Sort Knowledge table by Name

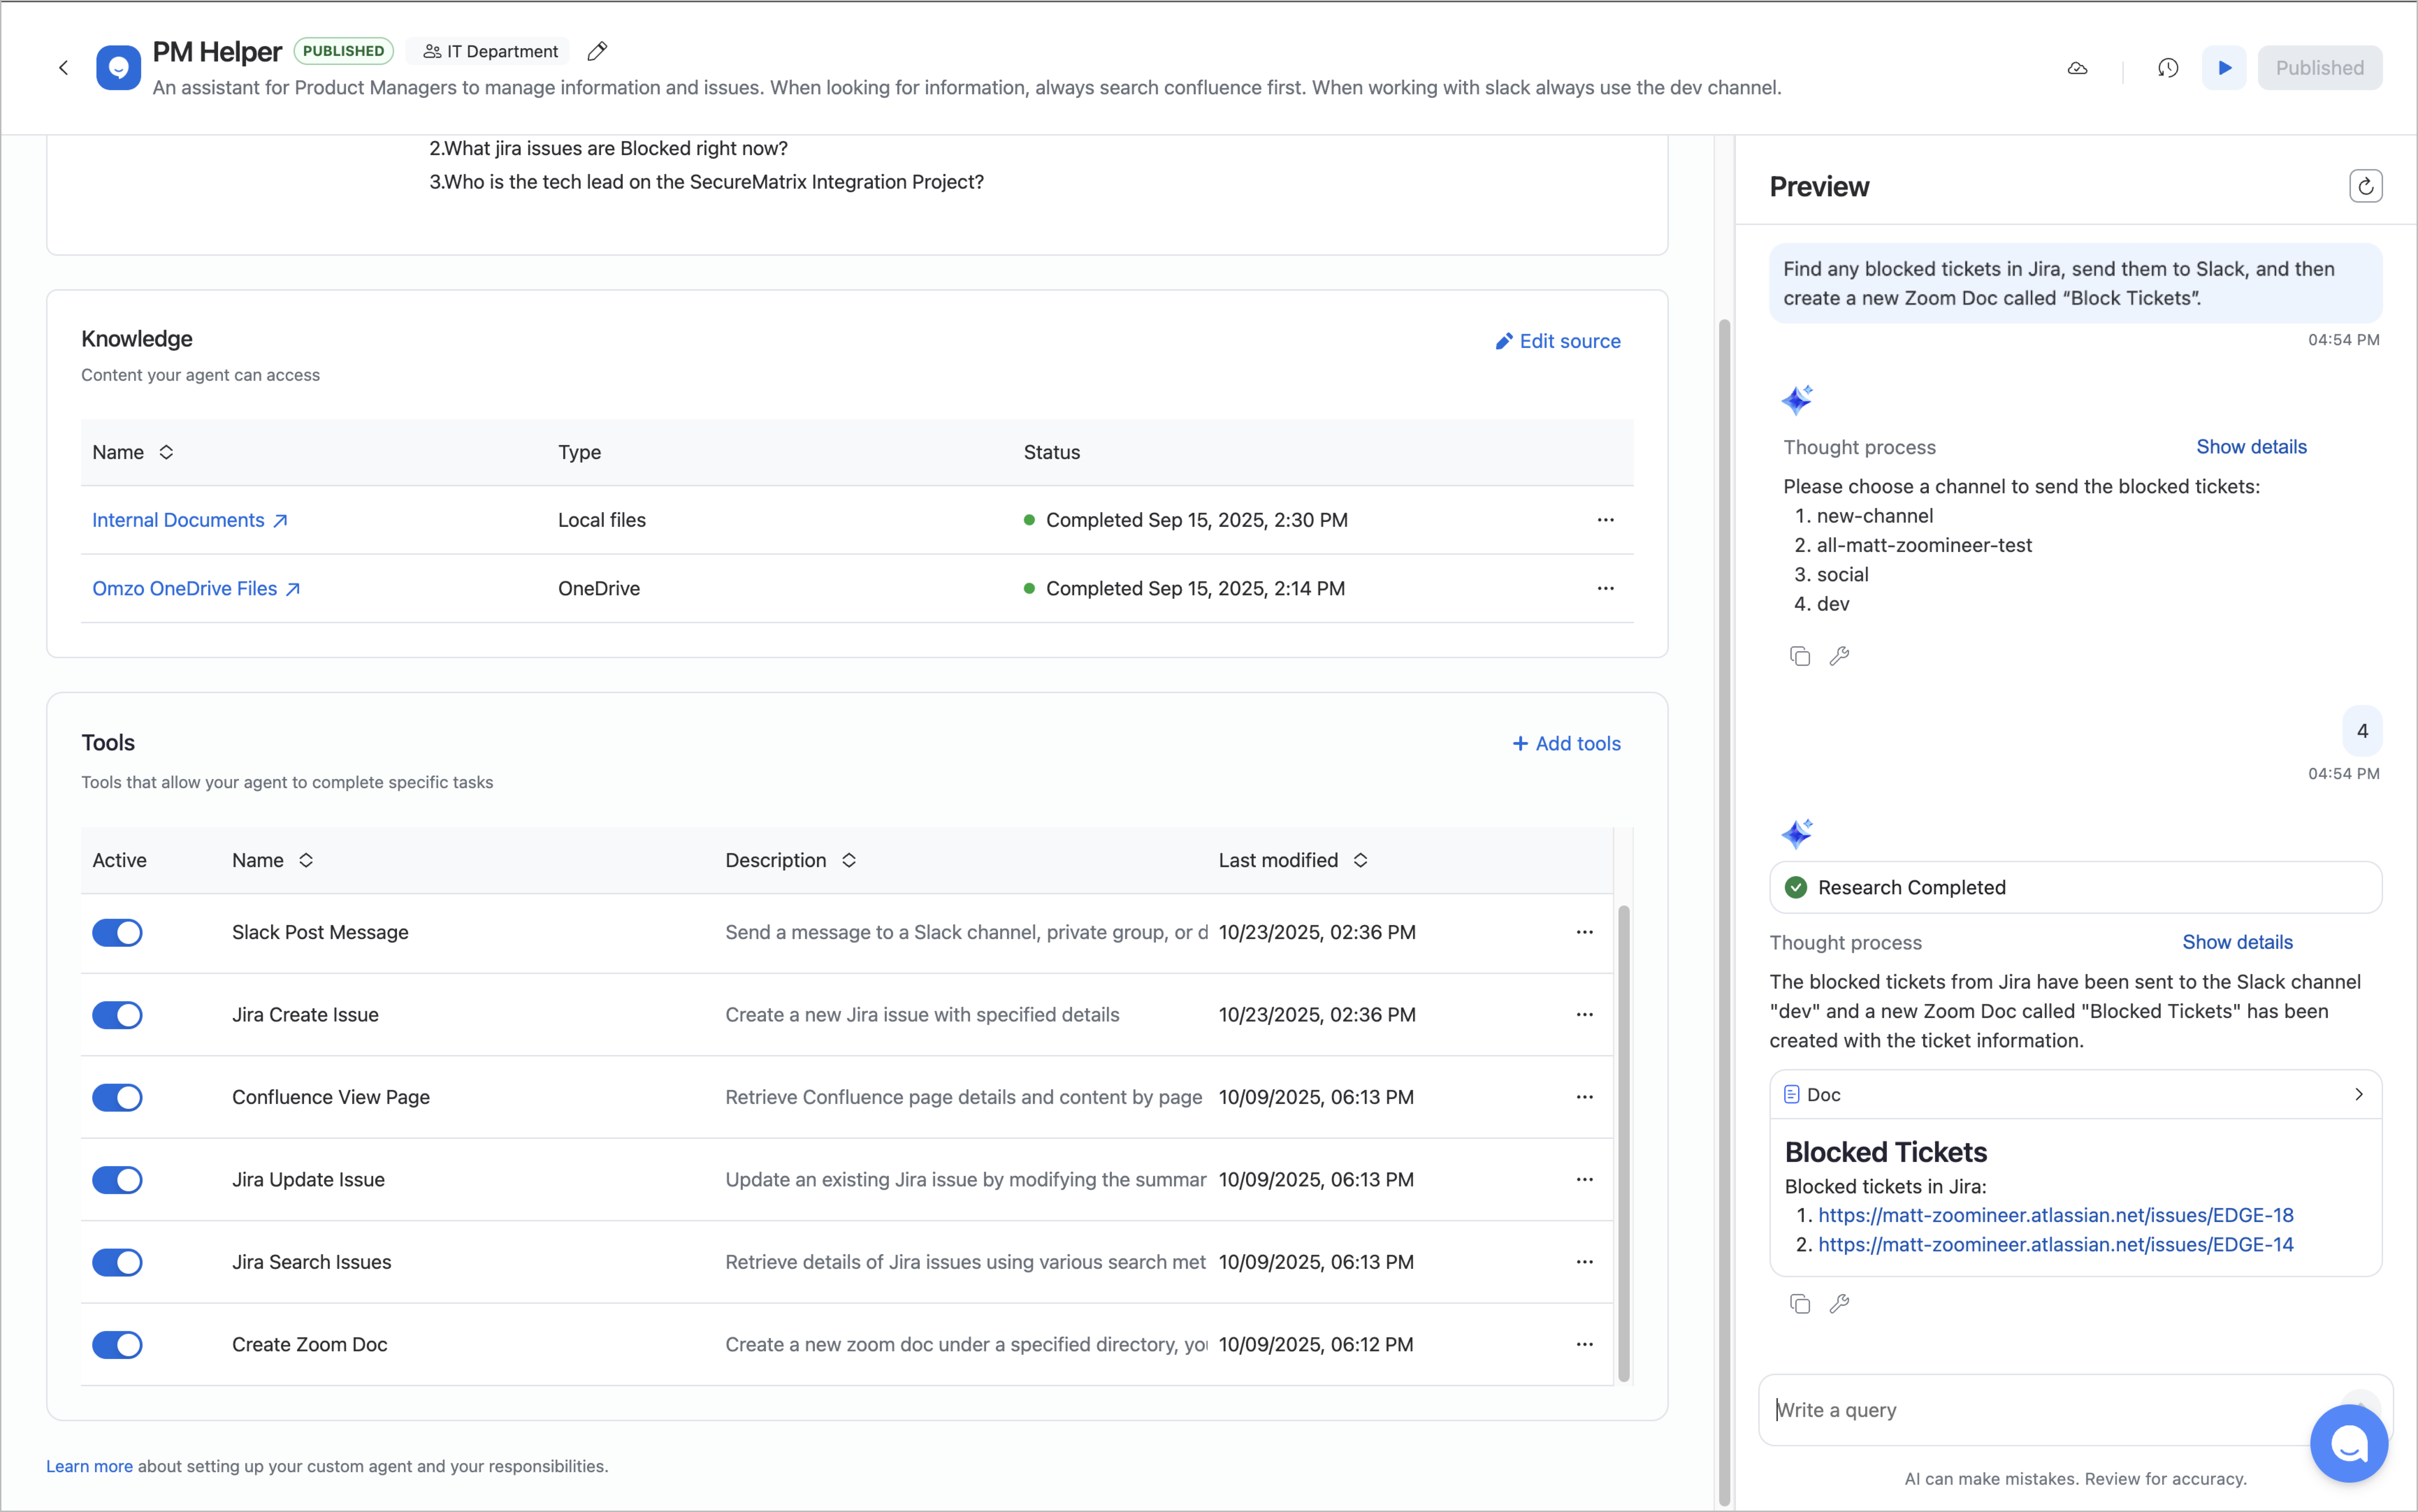[166, 452]
